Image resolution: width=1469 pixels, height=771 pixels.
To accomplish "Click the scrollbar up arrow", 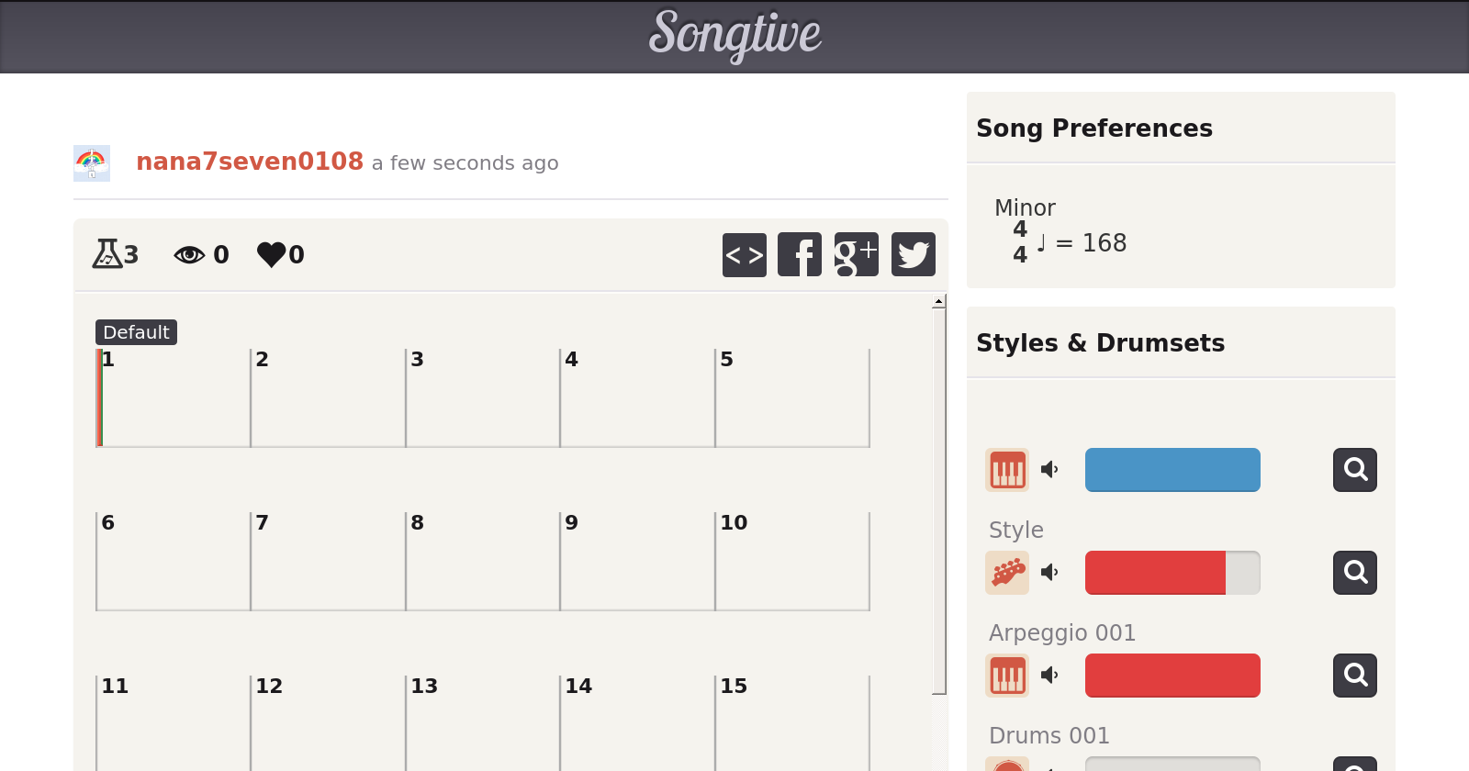I will 938,301.
